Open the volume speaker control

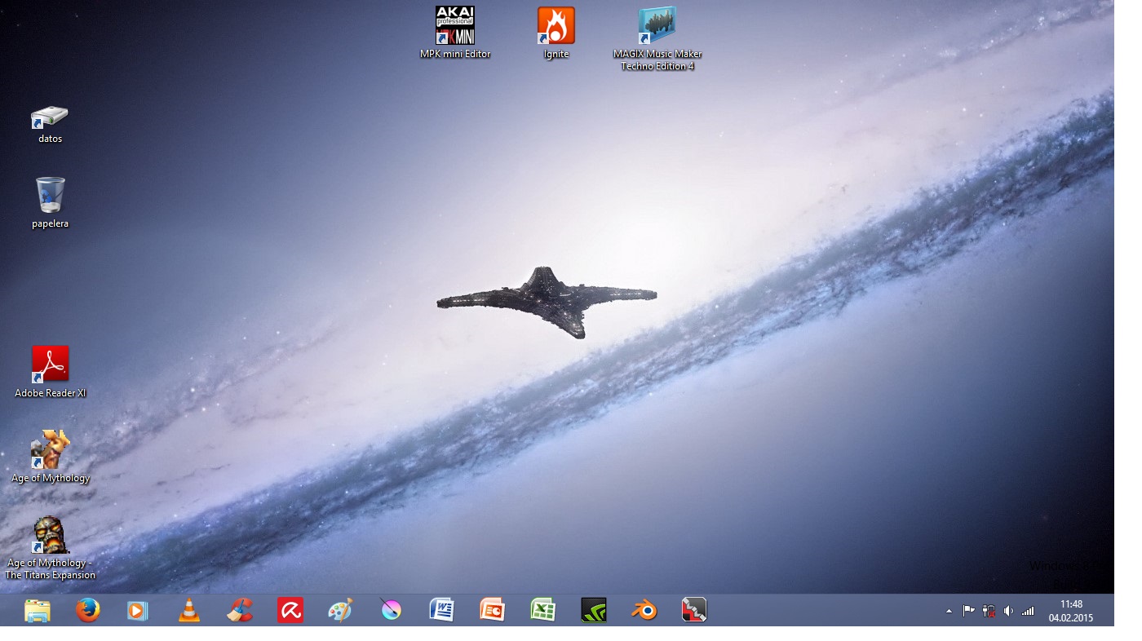pos(1008,611)
